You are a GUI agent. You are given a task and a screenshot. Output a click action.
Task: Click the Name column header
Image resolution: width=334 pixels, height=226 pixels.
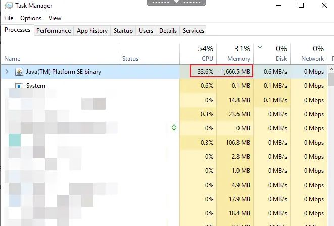[12, 59]
